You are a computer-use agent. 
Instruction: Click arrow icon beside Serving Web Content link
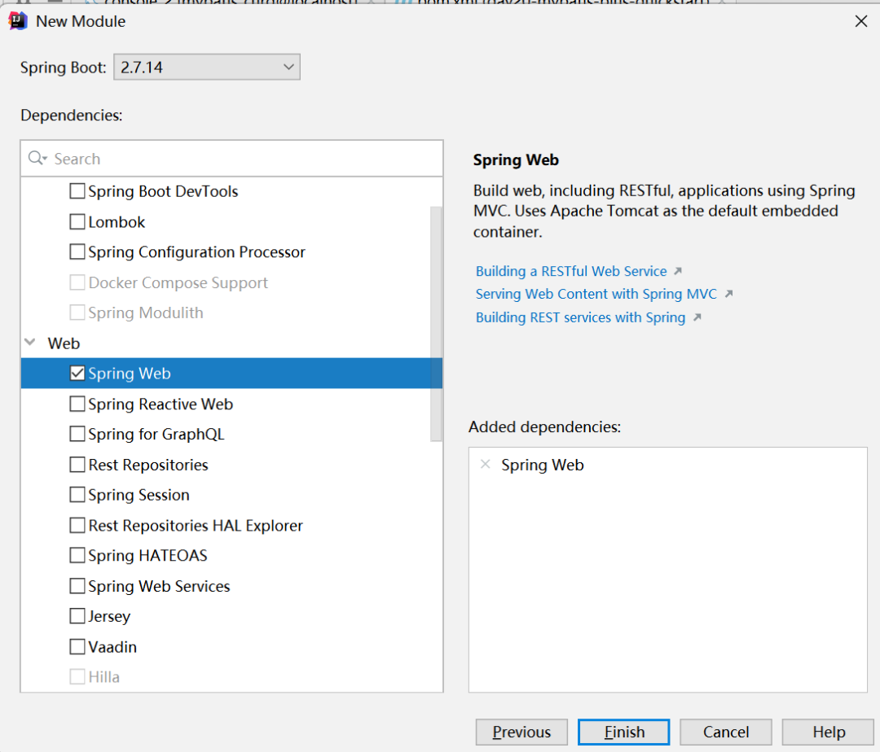728,294
